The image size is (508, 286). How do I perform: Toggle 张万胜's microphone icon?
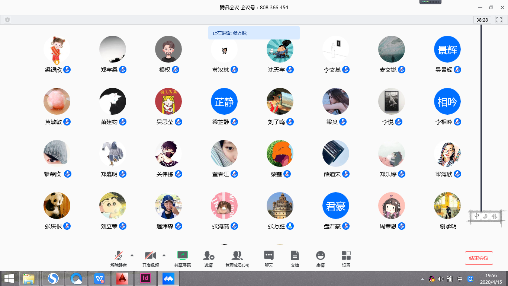290,226
